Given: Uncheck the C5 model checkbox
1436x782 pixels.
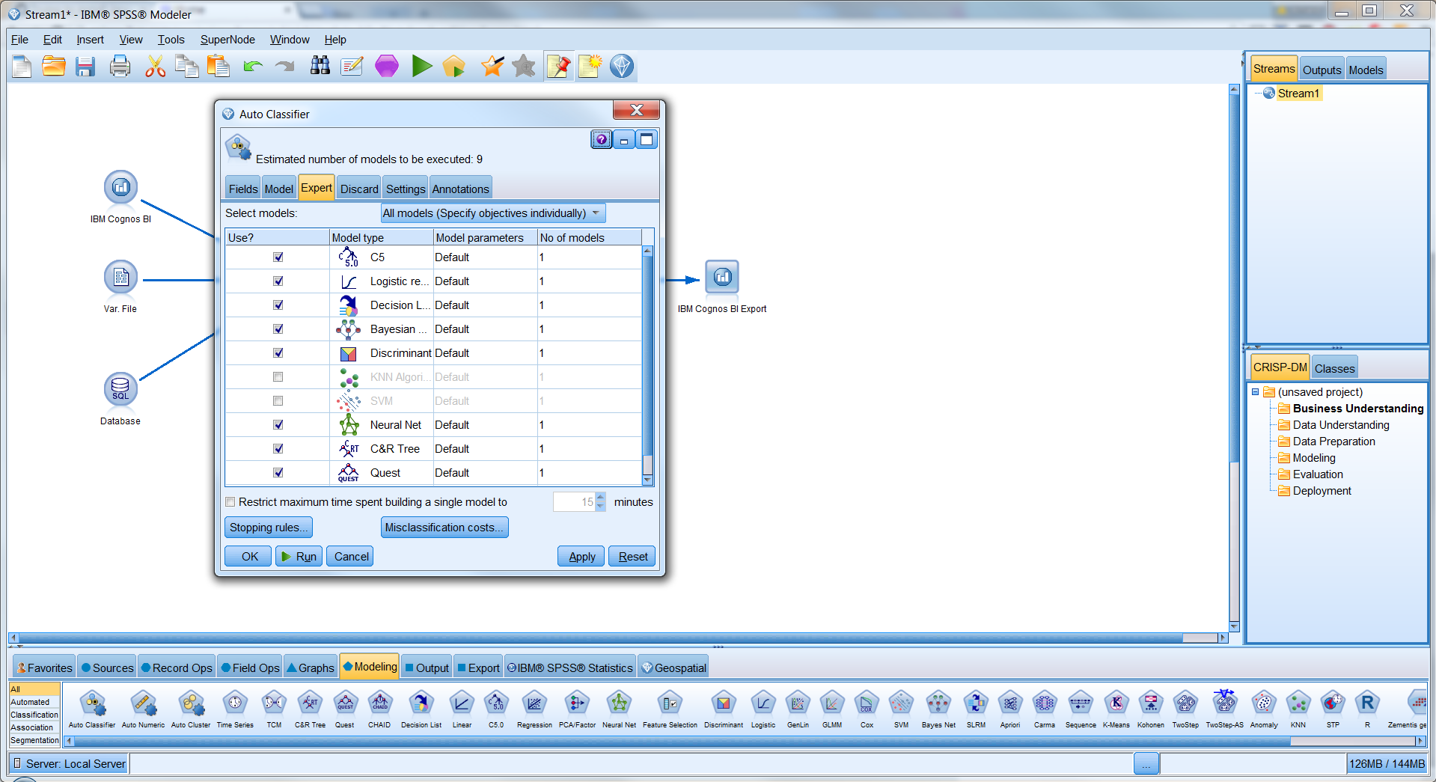Looking at the screenshot, I should pyautogui.click(x=278, y=257).
